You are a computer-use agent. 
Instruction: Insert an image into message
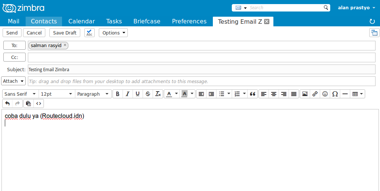[x=305, y=94]
